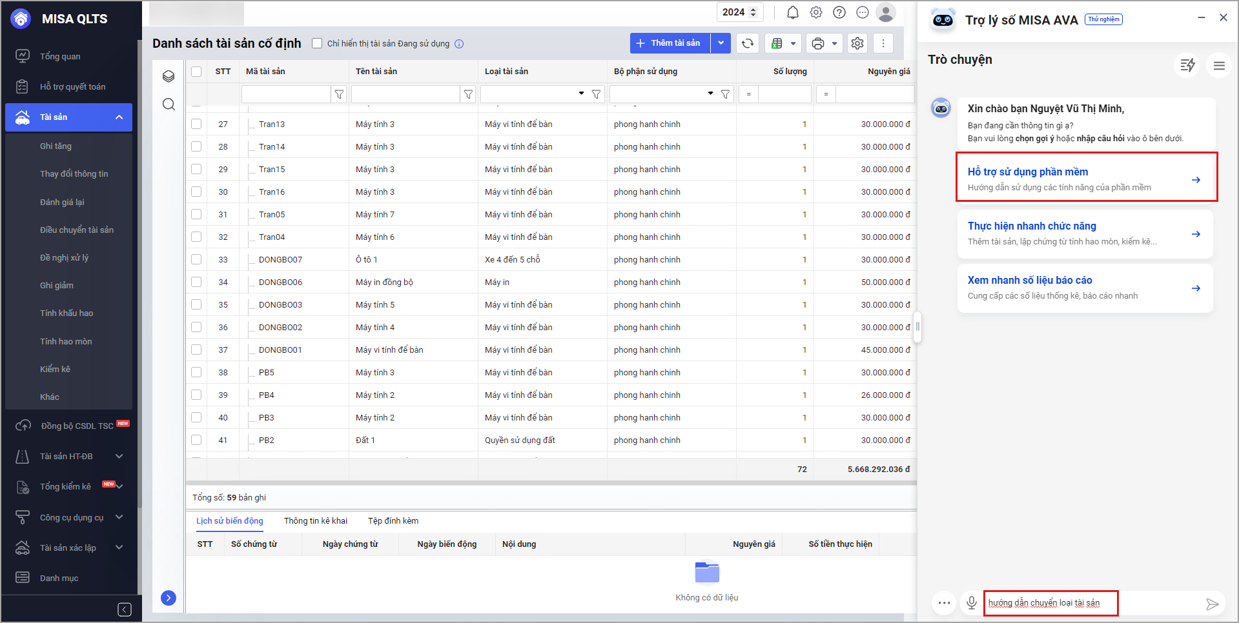
Task: Expand the Loại tài sản filter dropdown
Action: [581, 94]
